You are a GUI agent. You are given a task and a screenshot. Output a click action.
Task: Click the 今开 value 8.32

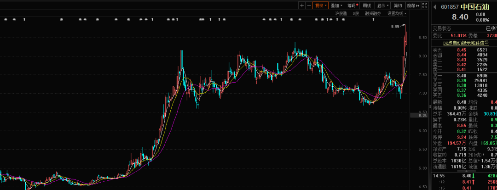[462, 132]
